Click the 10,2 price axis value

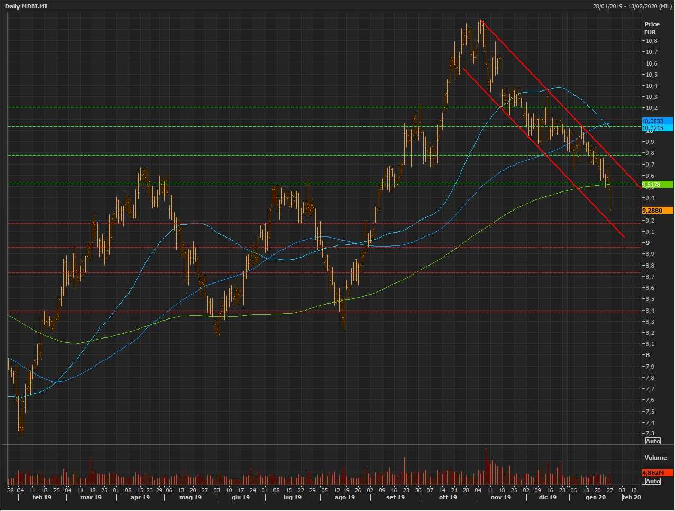coord(651,108)
